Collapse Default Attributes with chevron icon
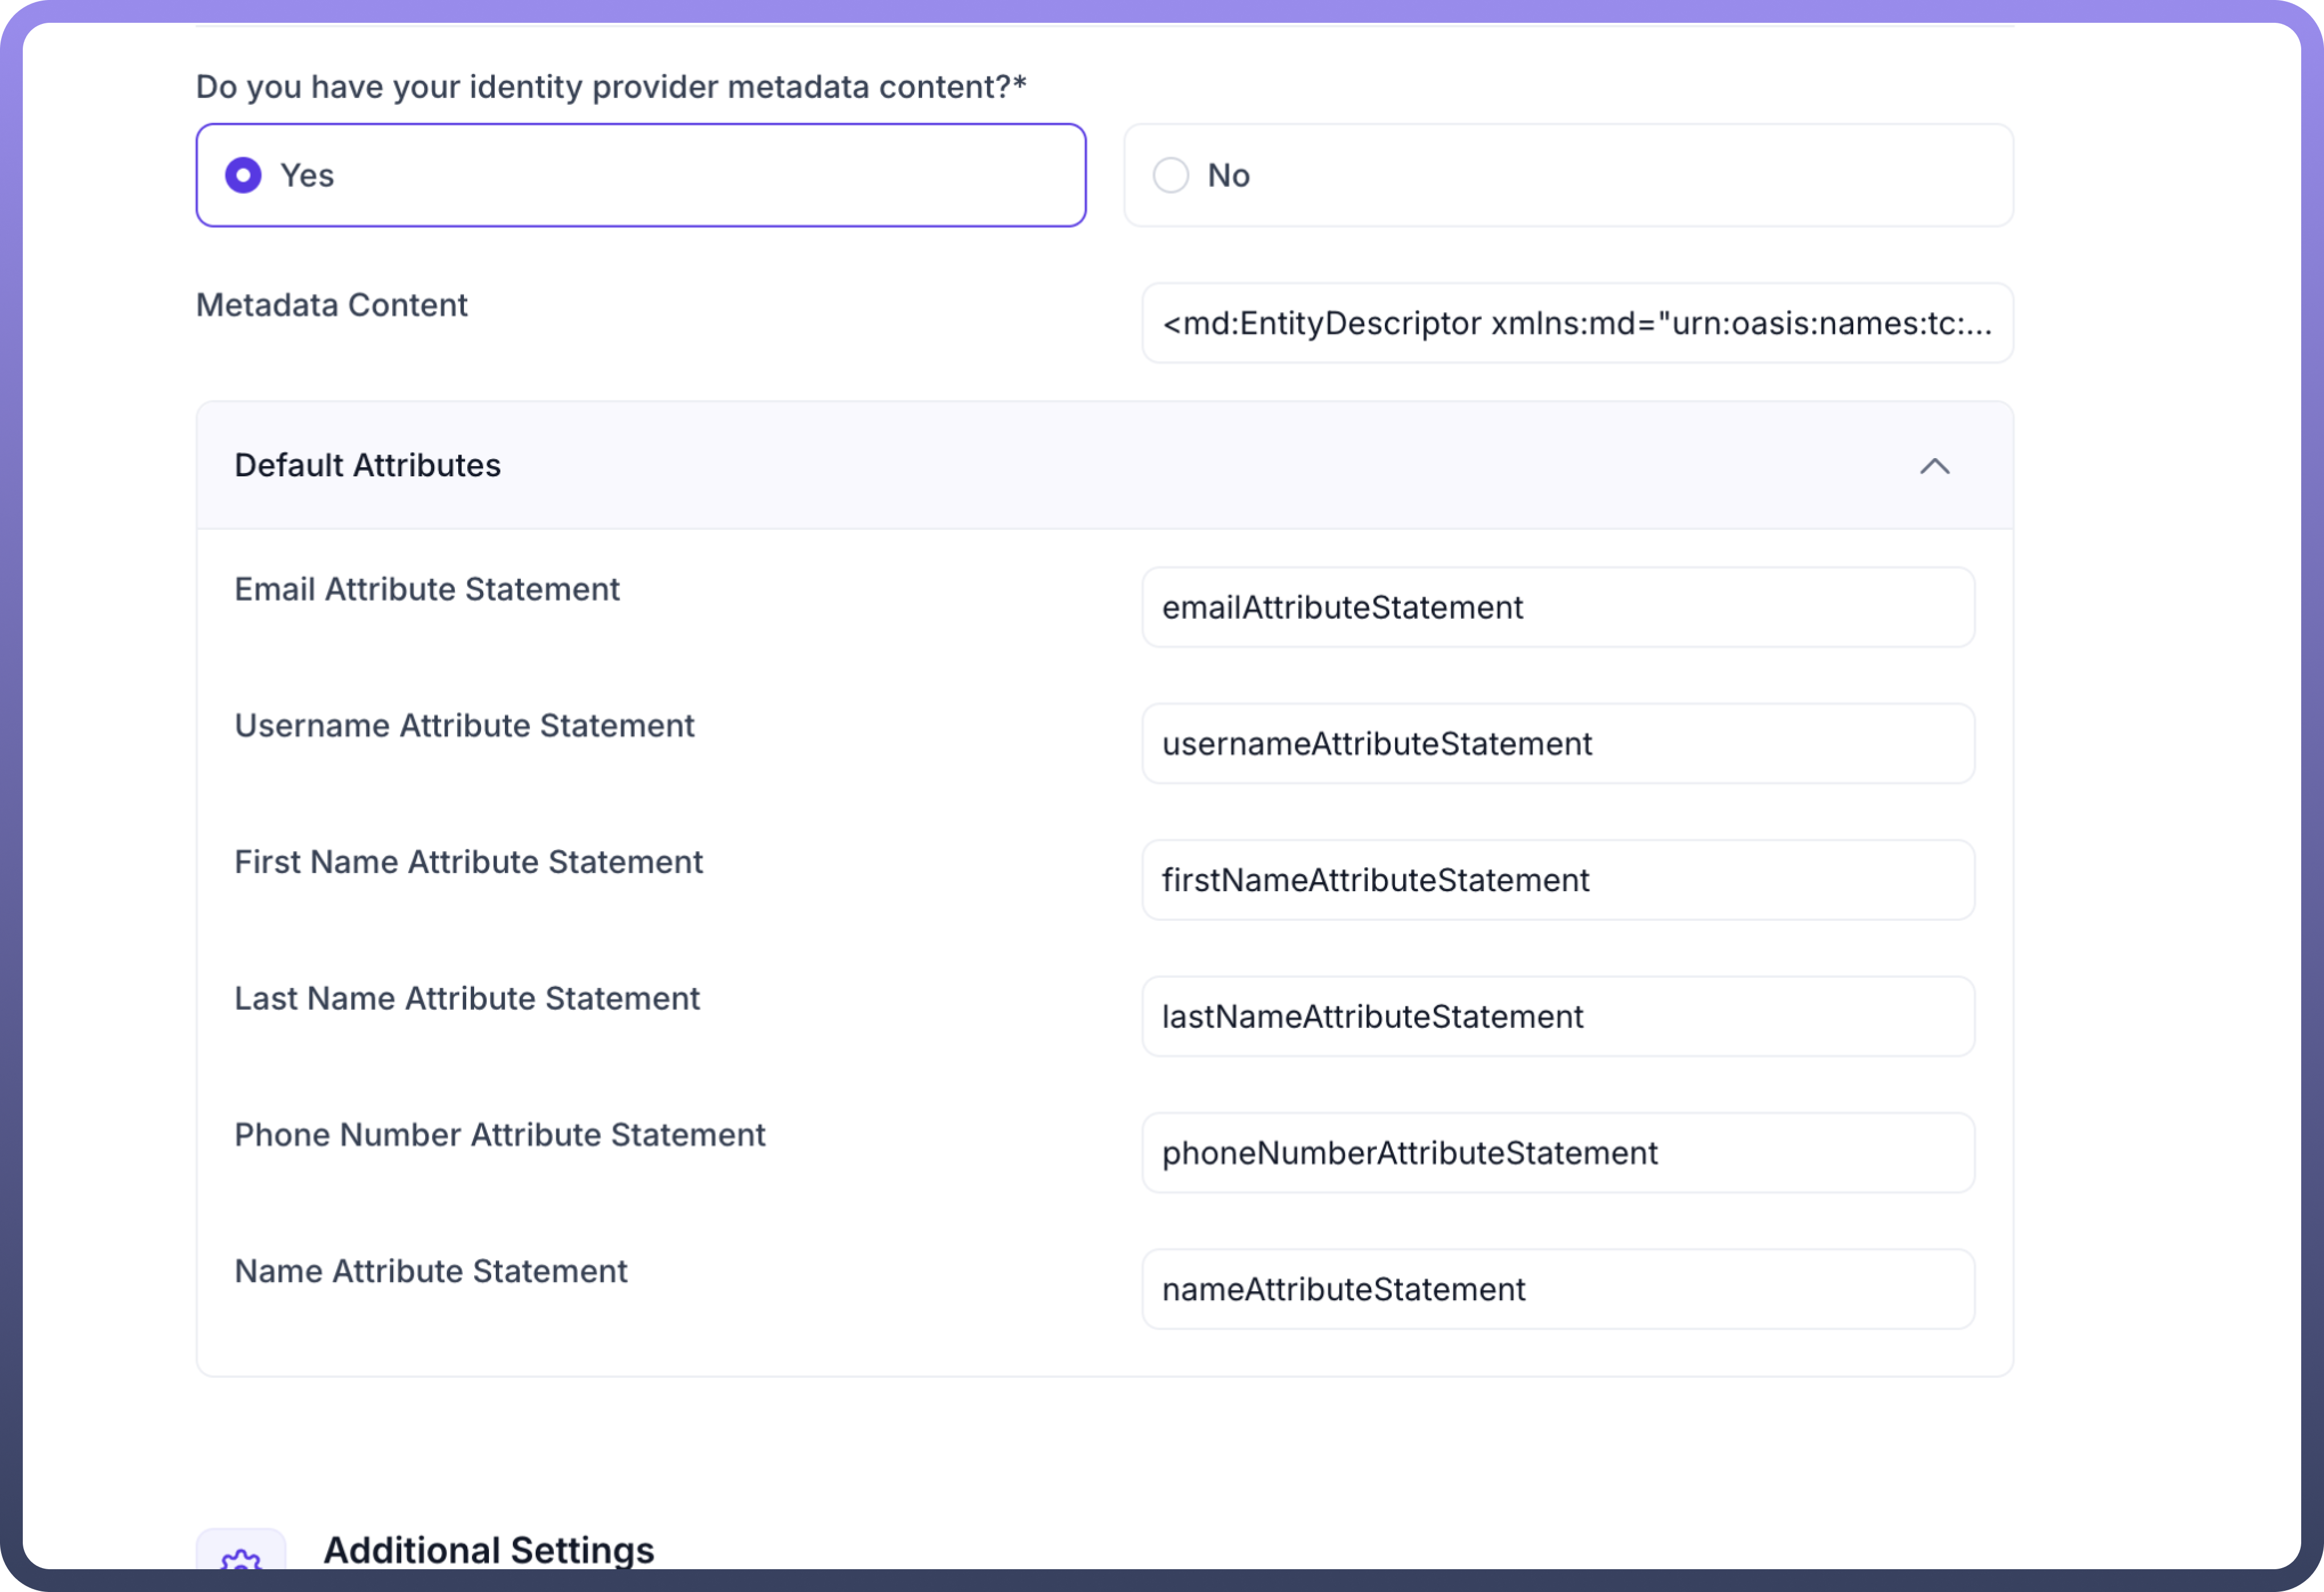Image resolution: width=2324 pixels, height=1592 pixels. tap(1934, 466)
